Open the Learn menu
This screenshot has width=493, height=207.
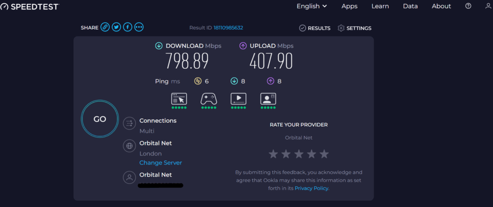pos(380,6)
